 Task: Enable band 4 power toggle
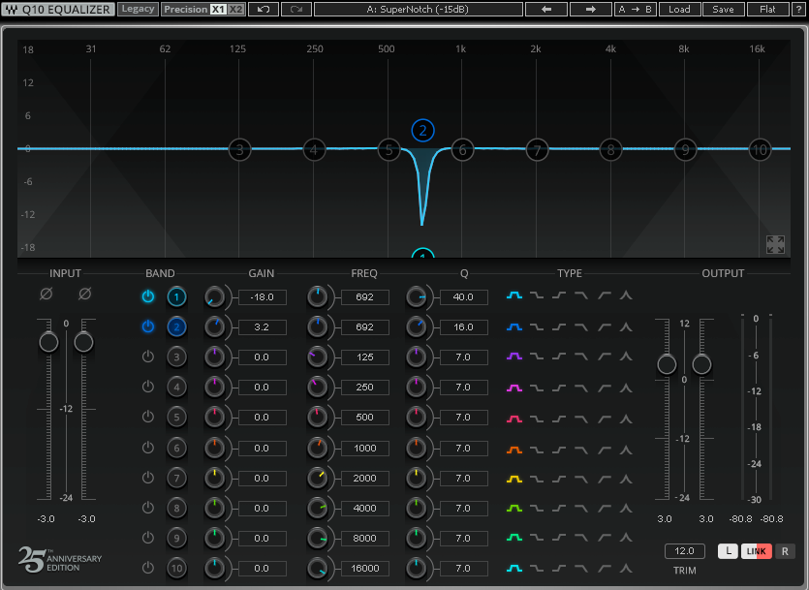[148, 387]
